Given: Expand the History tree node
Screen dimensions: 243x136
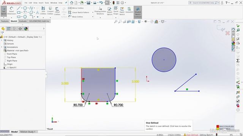Looking at the screenshot, I should tap(2, 40).
